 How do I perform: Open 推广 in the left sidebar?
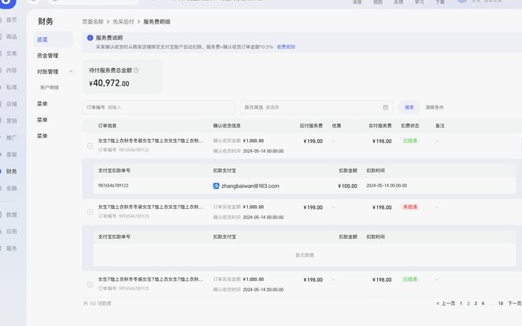pyautogui.click(x=11, y=137)
